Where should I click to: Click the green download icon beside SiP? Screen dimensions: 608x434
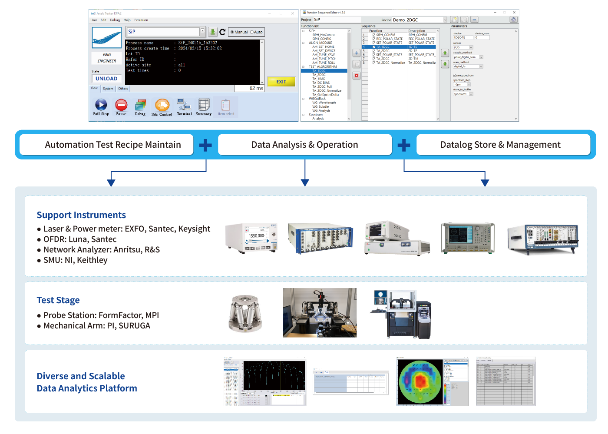[x=212, y=32]
